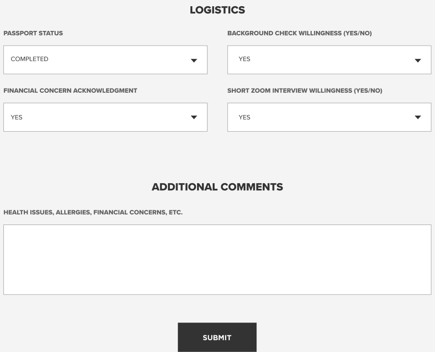The width and height of the screenshot is (435, 352).
Task: Click the arrow icon in Passport Status field
Action: click(194, 60)
